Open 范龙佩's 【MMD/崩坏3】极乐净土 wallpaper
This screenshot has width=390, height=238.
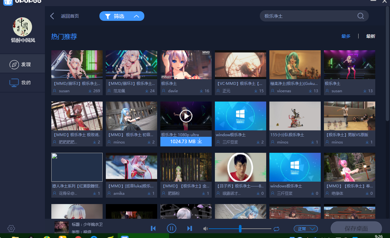[x=131, y=65]
